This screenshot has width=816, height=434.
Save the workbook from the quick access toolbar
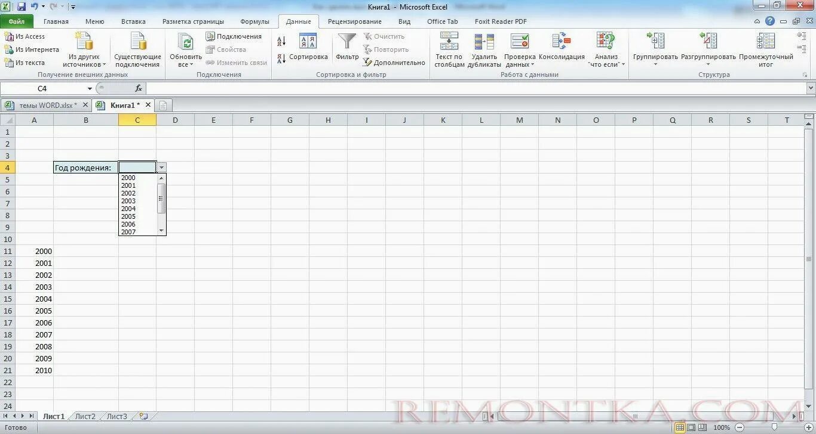(22, 7)
